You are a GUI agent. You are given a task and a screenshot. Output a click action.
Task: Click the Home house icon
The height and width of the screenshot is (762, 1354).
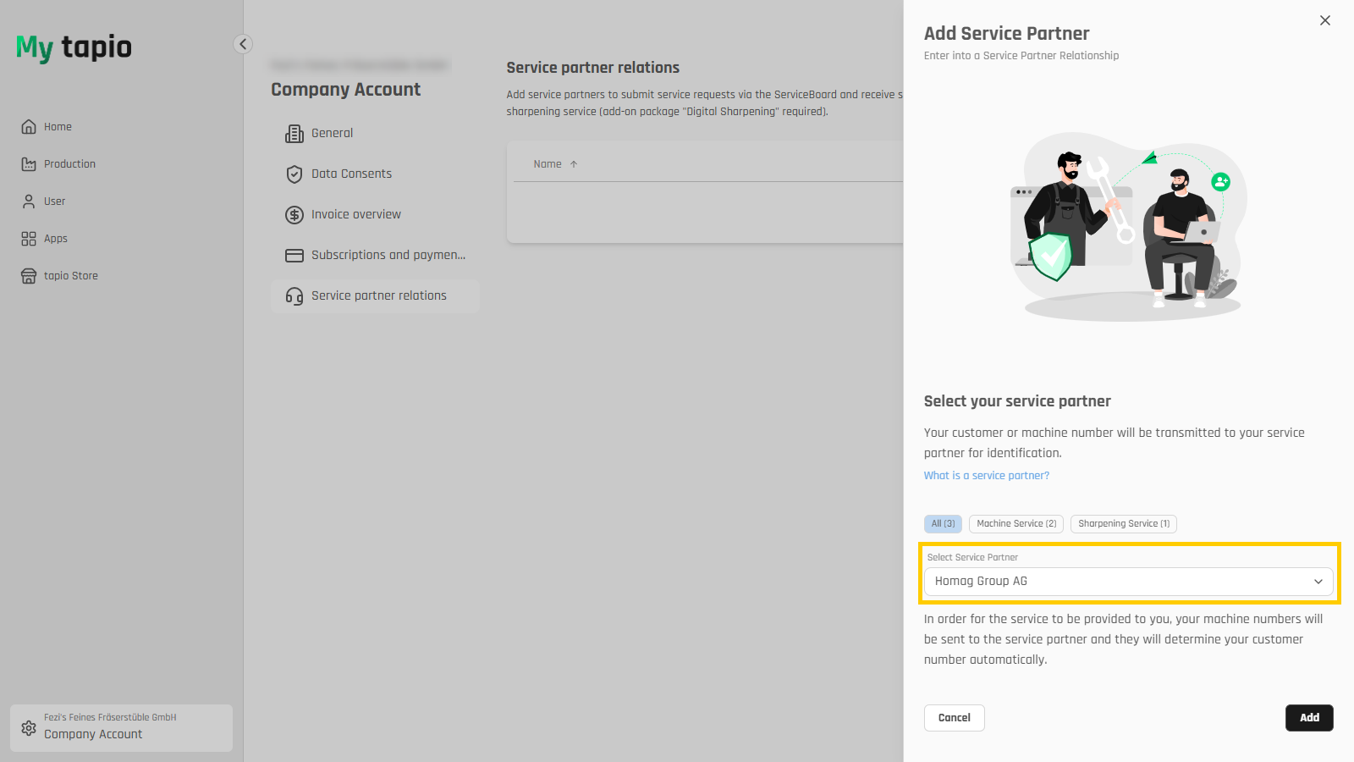[29, 127]
